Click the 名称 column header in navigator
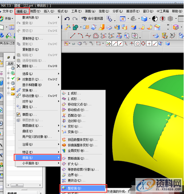Viewport: 184px width, 194px height. click(11, 64)
